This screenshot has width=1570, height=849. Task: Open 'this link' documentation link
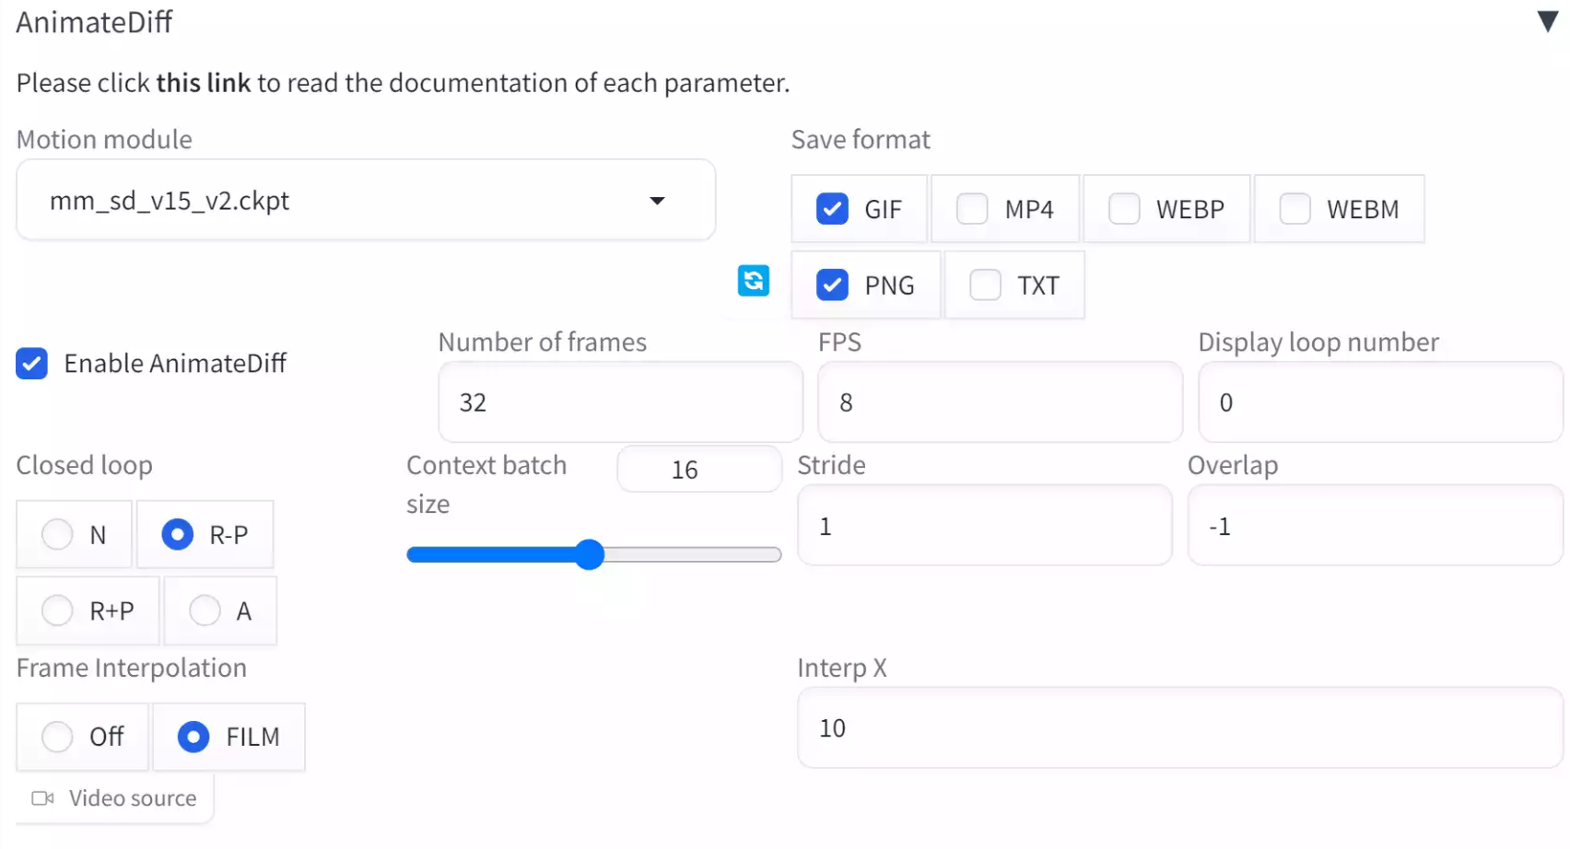203,83
